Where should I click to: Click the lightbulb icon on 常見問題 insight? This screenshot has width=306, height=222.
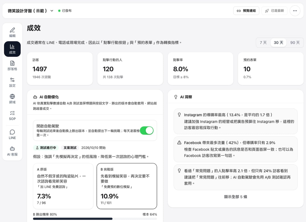[x=179, y=171]
